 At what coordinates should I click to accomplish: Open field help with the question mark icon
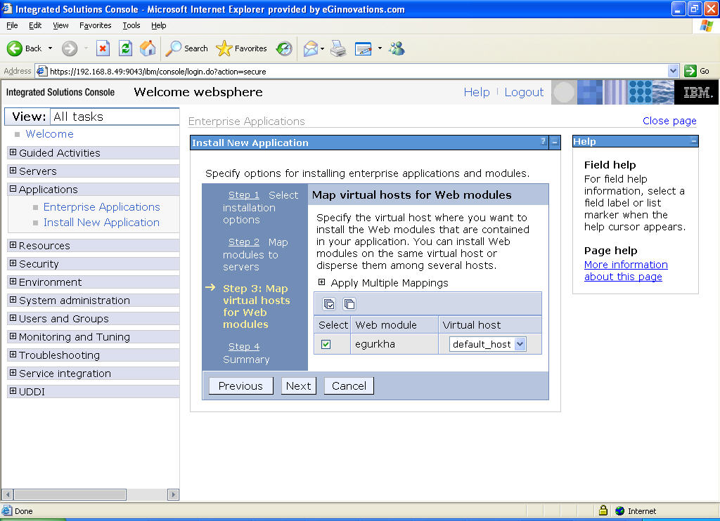coord(542,143)
